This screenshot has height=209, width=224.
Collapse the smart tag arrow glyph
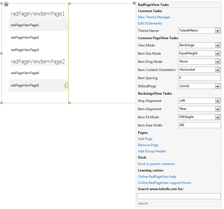134,3
